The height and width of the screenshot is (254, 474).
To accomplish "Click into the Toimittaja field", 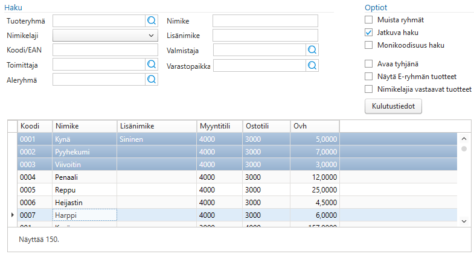I will tap(99, 65).
